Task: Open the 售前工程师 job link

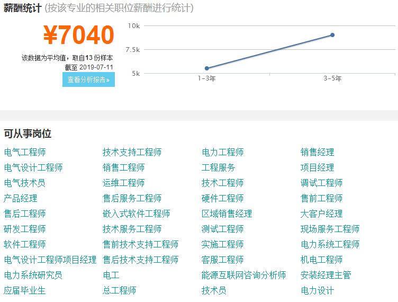Action: pyautogui.click(x=322, y=198)
